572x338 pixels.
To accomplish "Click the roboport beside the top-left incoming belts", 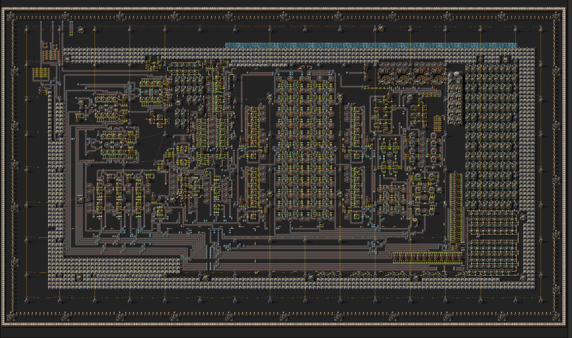I will click(81, 30).
